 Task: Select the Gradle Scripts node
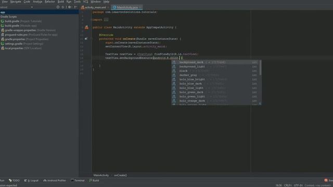click(8, 17)
